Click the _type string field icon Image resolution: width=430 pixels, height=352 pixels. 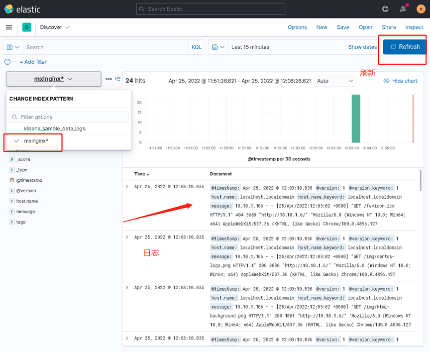click(12, 170)
